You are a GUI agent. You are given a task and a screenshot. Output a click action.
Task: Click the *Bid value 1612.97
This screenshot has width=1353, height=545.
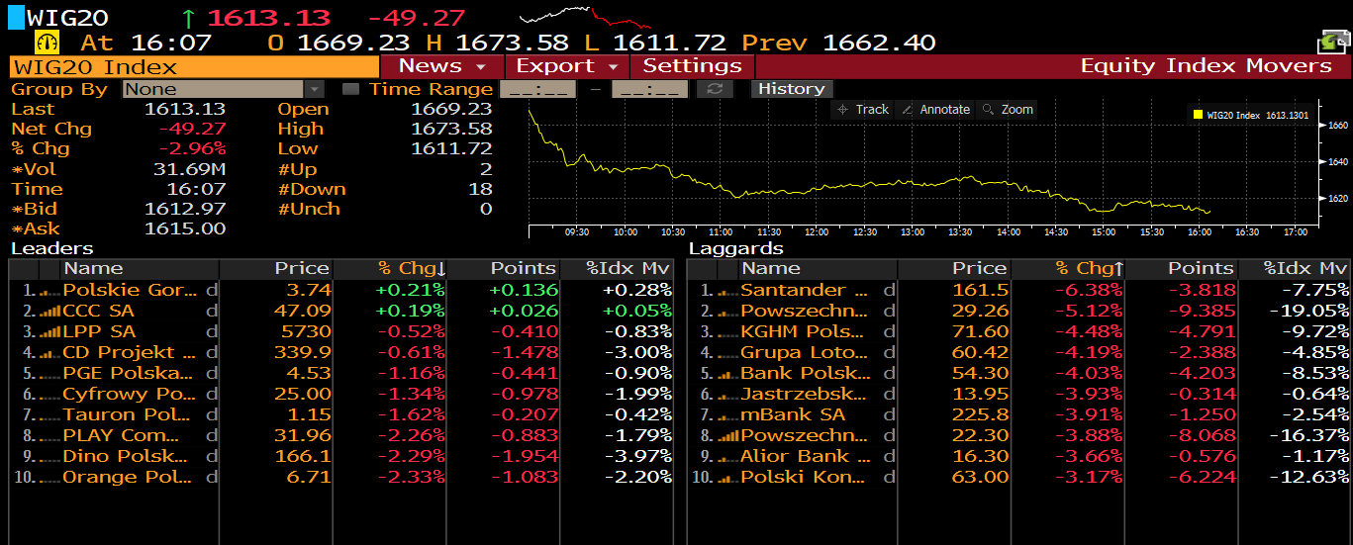pos(185,209)
